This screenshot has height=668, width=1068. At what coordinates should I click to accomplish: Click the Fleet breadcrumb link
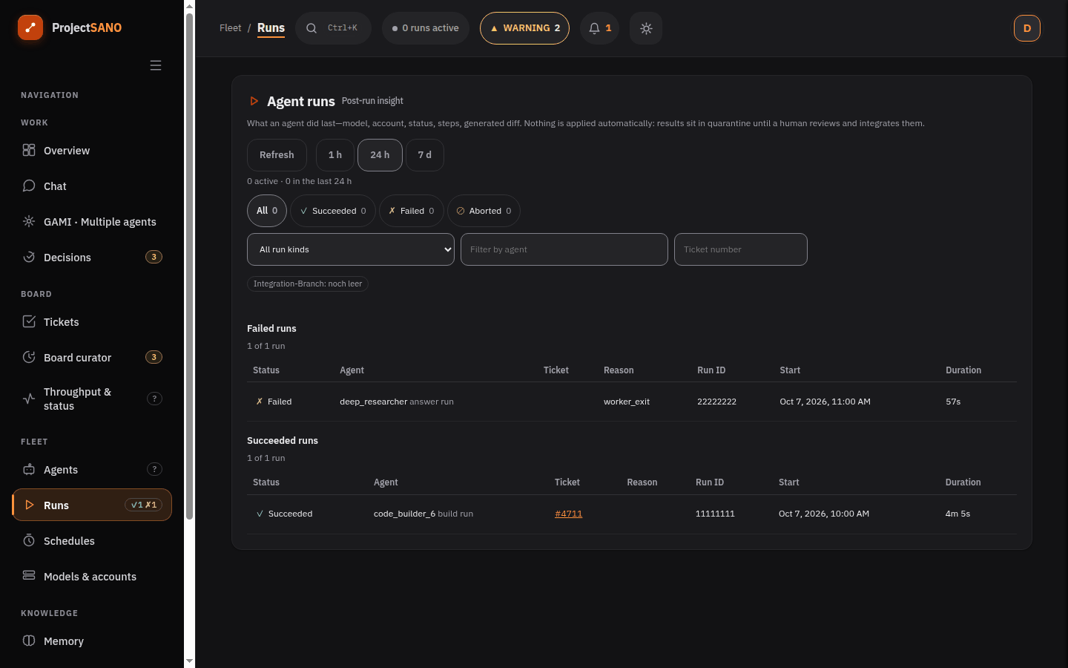tap(230, 28)
